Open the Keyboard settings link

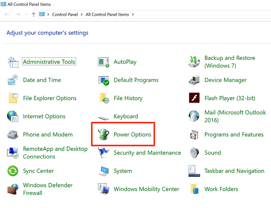point(126,117)
